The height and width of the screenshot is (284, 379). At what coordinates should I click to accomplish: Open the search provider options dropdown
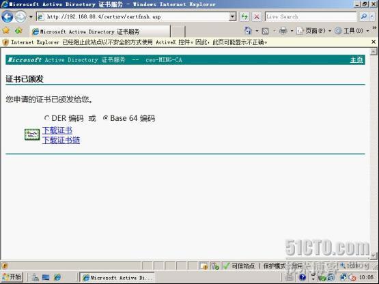372,16
